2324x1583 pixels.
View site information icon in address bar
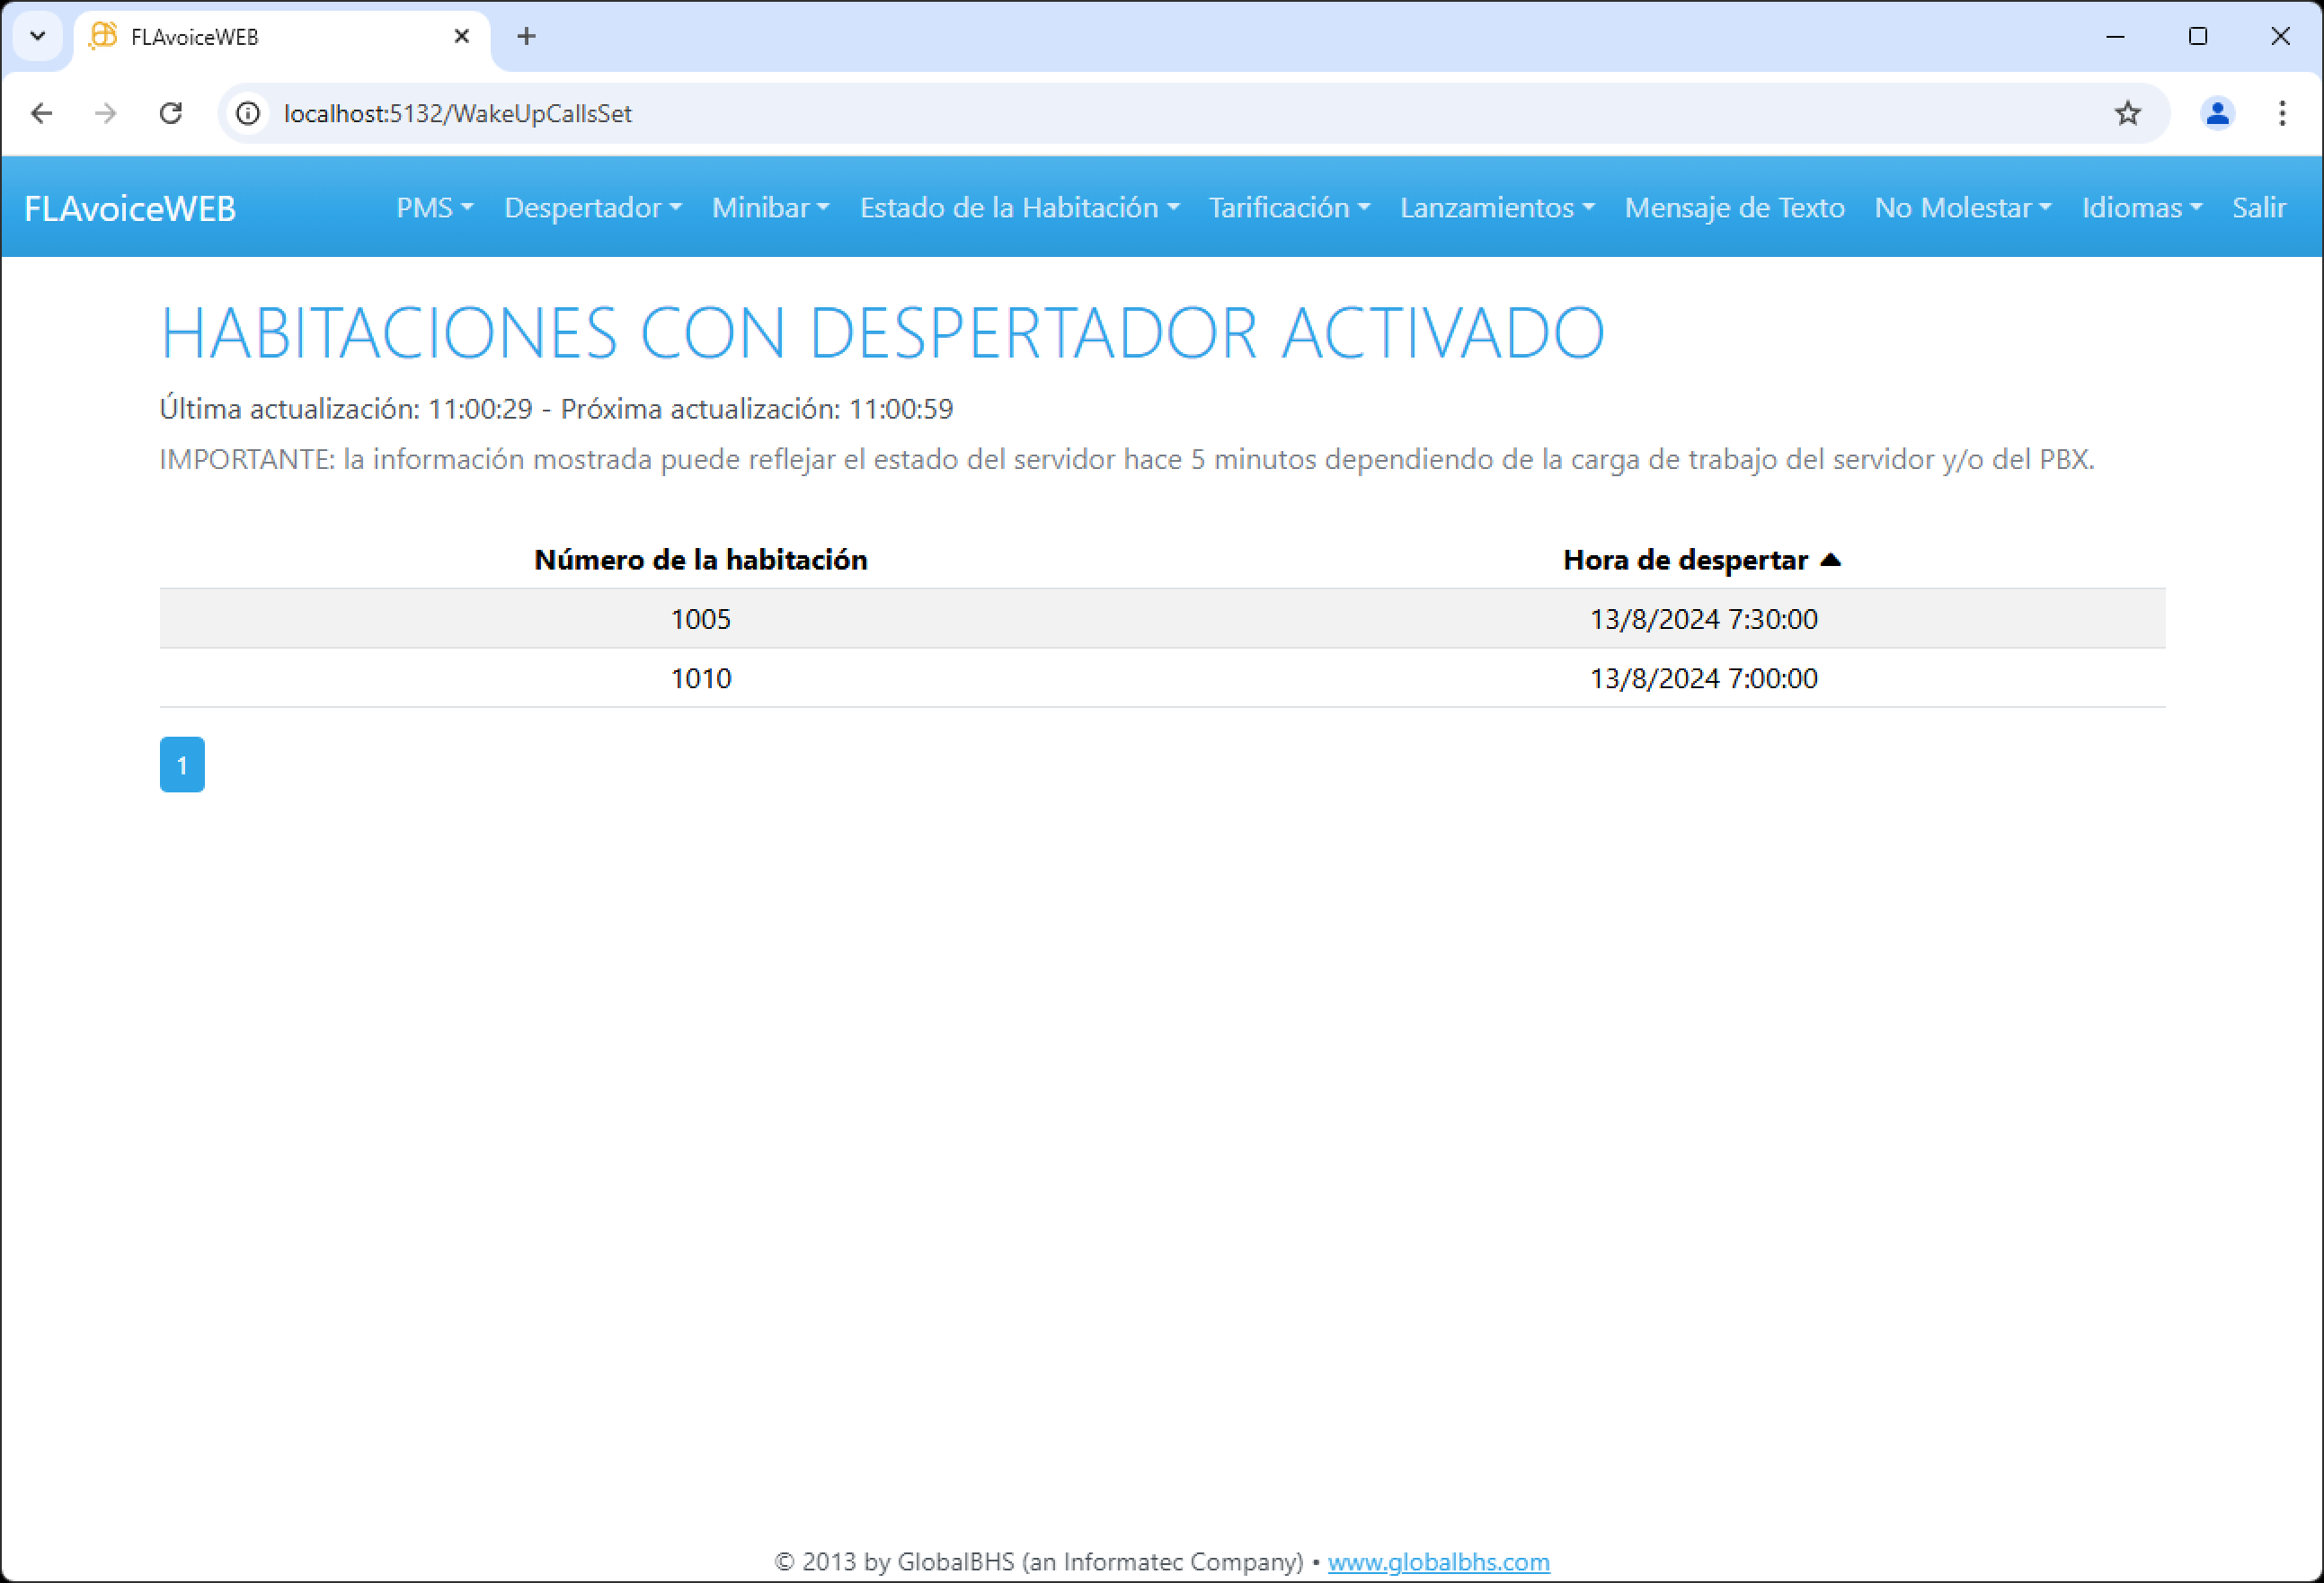pos(248,113)
